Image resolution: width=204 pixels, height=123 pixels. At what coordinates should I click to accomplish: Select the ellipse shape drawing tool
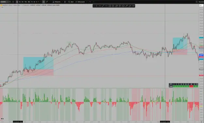click(123, 6)
